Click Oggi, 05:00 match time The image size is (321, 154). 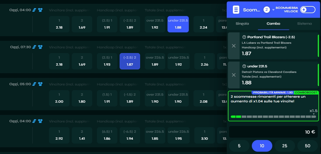tap(20, 84)
